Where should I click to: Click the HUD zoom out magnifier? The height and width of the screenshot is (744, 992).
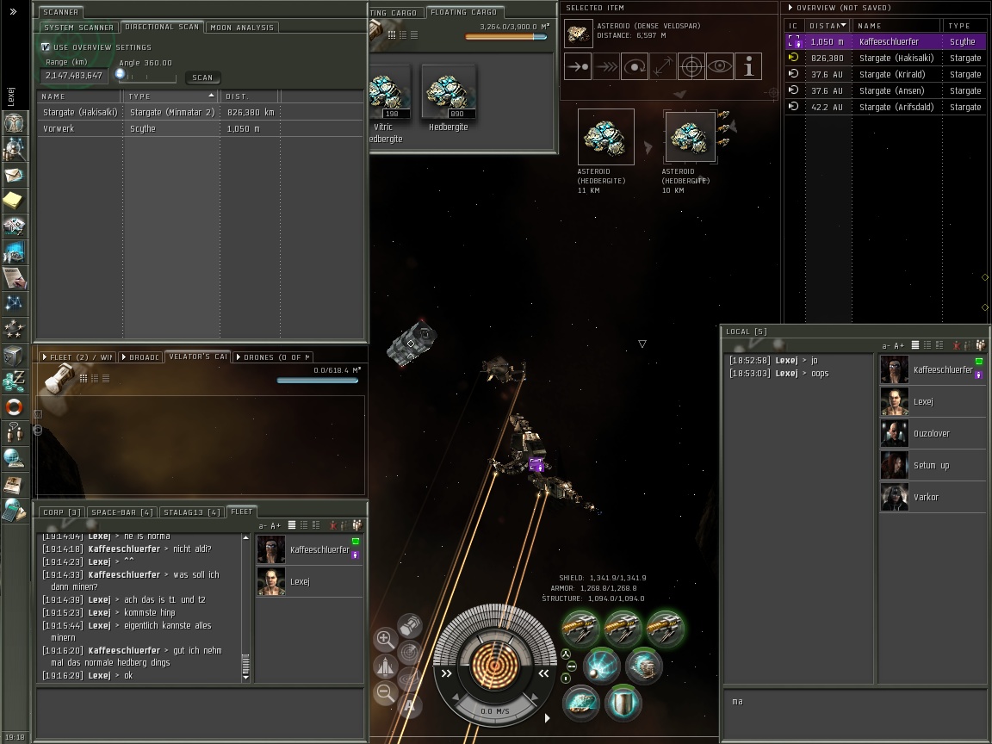[385, 692]
